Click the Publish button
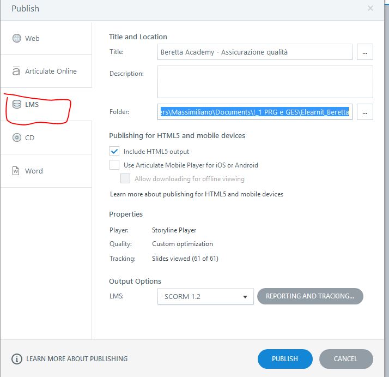The width and height of the screenshot is (389, 377). 285,359
